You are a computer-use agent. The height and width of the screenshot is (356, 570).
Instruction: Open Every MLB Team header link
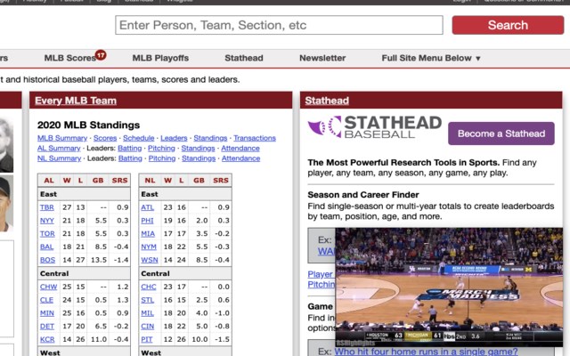point(76,101)
